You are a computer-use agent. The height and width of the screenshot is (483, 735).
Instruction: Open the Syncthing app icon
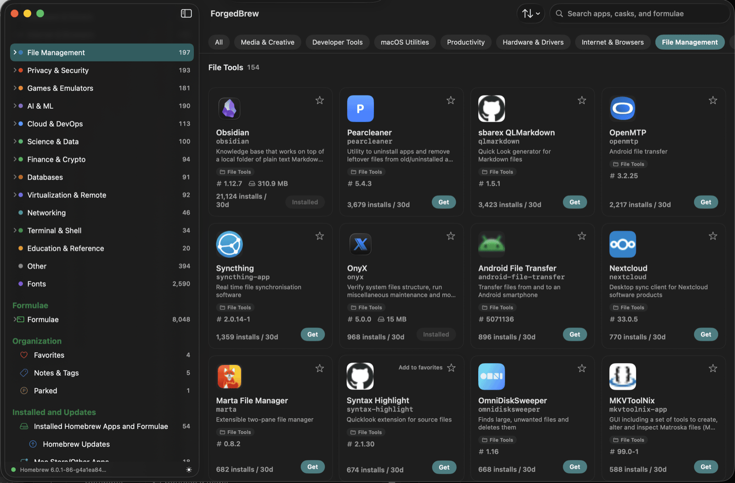229,244
